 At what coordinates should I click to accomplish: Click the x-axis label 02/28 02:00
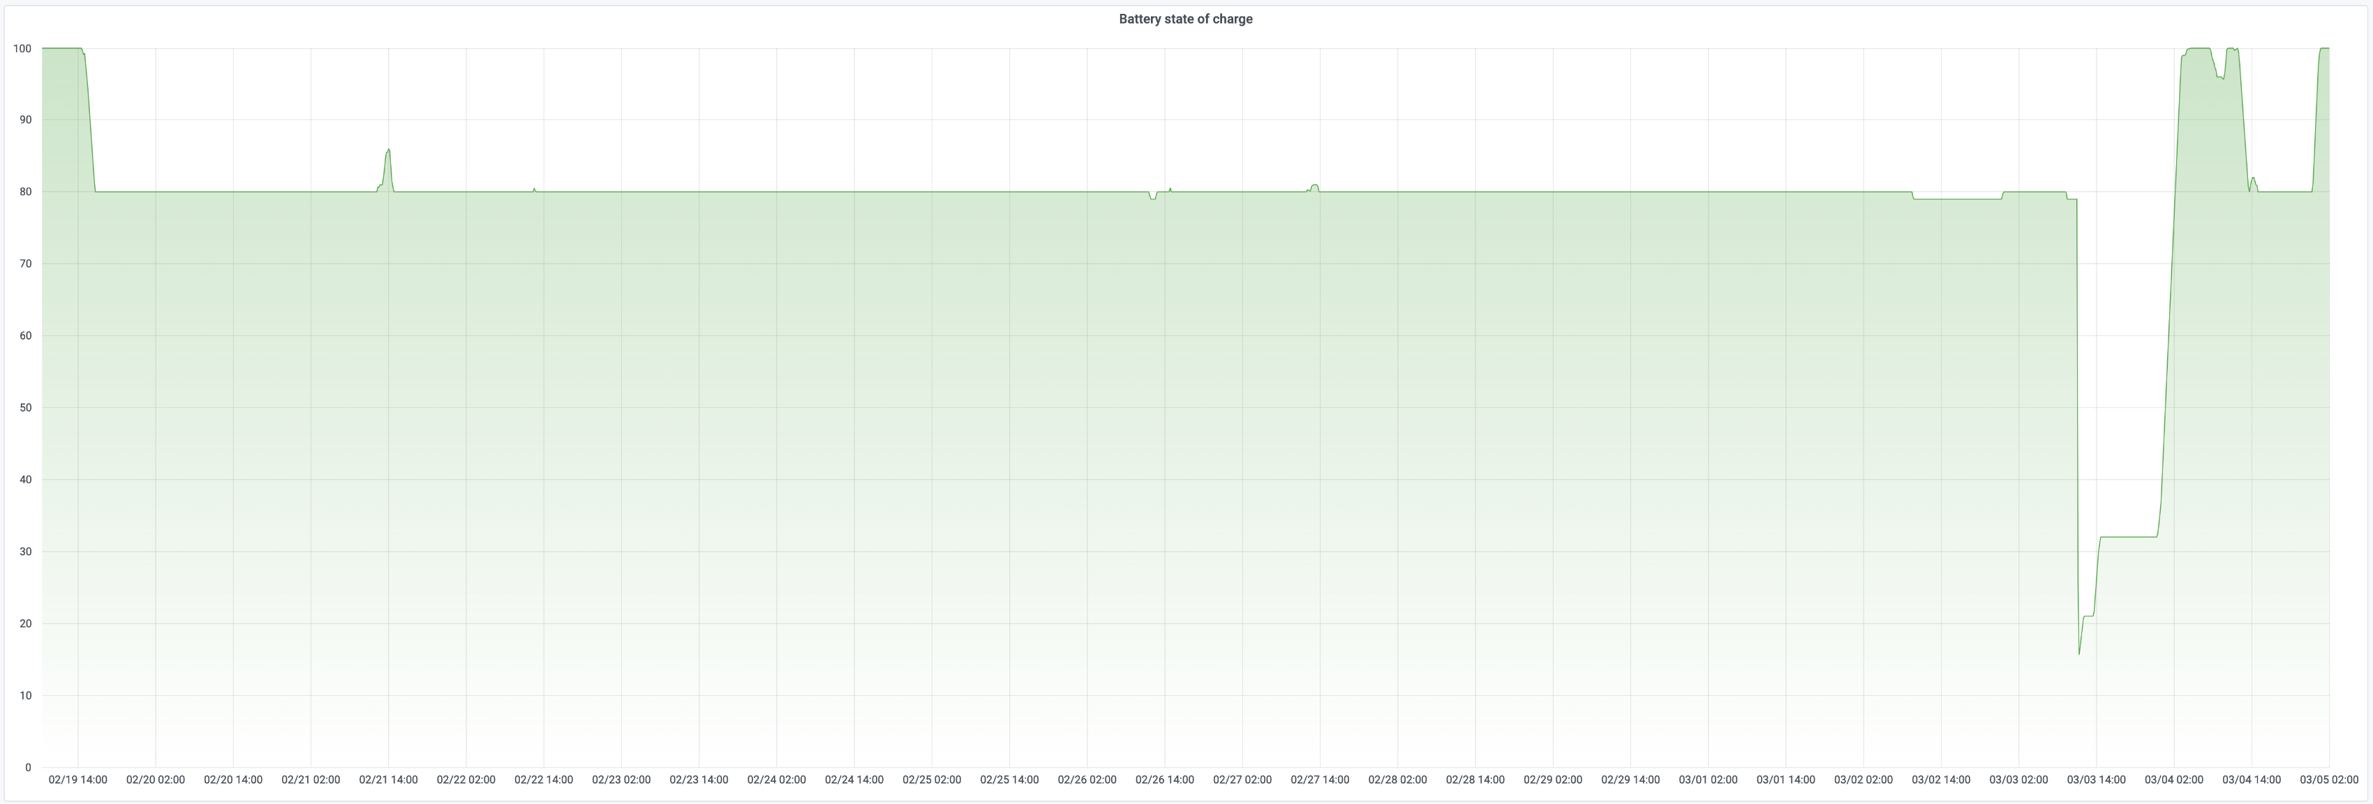click(x=1397, y=780)
